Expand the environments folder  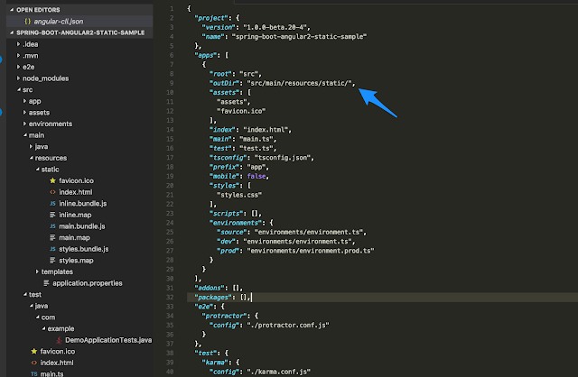[24, 124]
